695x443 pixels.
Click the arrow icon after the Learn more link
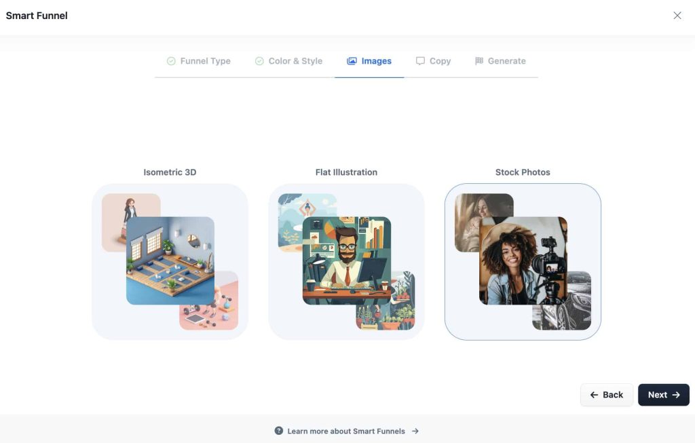click(x=416, y=430)
